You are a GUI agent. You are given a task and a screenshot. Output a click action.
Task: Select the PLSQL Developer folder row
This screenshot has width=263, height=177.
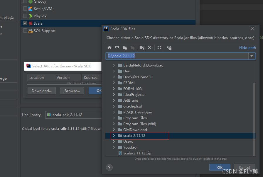[179, 112]
